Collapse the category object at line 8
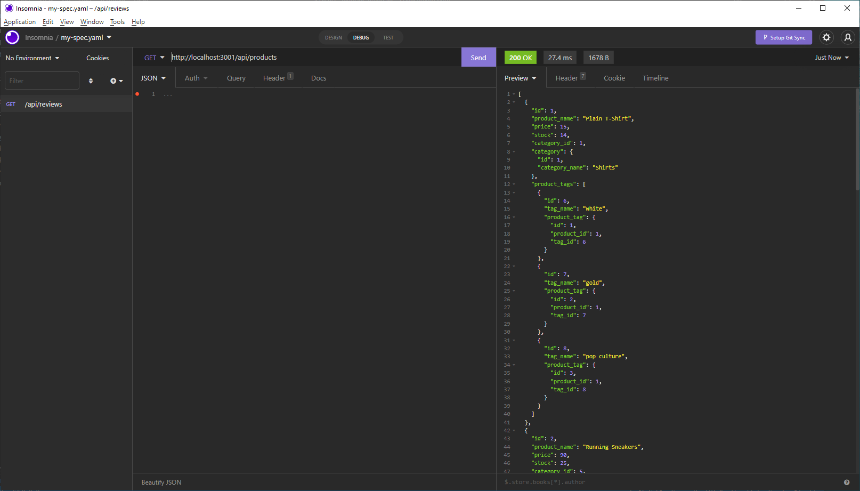860x491 pixels. click(x=514, y=151)
